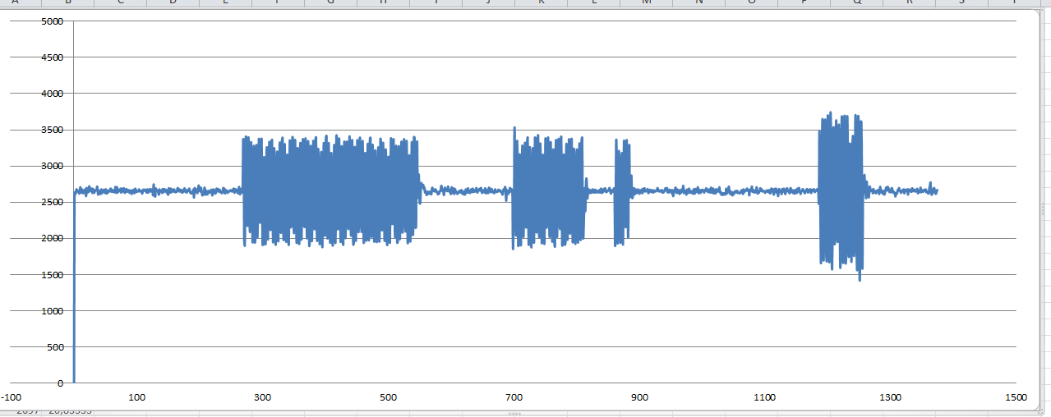Click the 100 label on the X axis
Image resolution: width=1051 pixels, height=417 pixels.
tap(137, 397)
